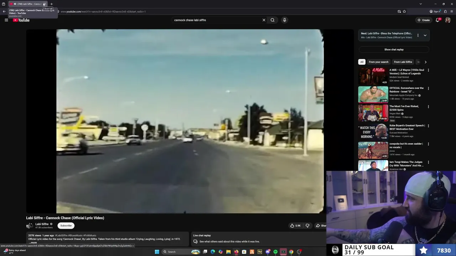
Task: Open A Milli 1950s Soul thumbnail
Action: coord(373,76)
